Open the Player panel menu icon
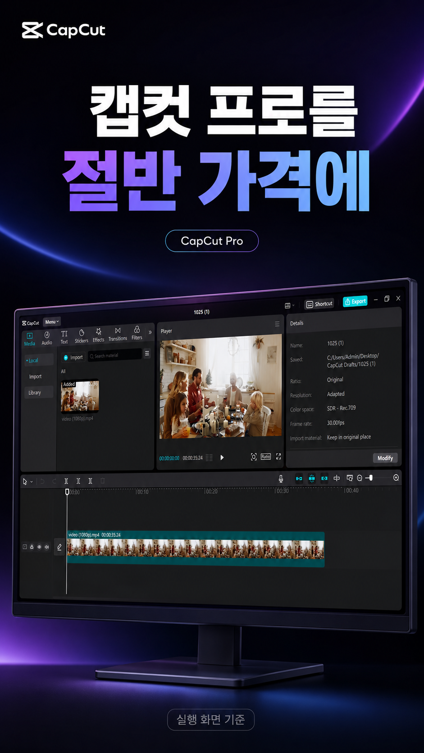This screenshot has width=424, height=753. click(x=277, y=324)
